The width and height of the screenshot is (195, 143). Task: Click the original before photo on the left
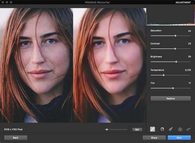click(x=36, y=65)
